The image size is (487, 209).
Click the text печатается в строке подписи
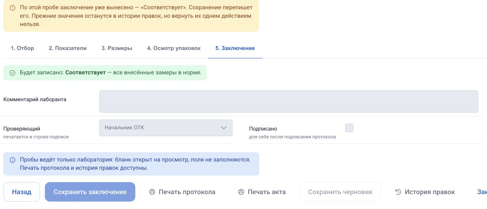[36, 137]
